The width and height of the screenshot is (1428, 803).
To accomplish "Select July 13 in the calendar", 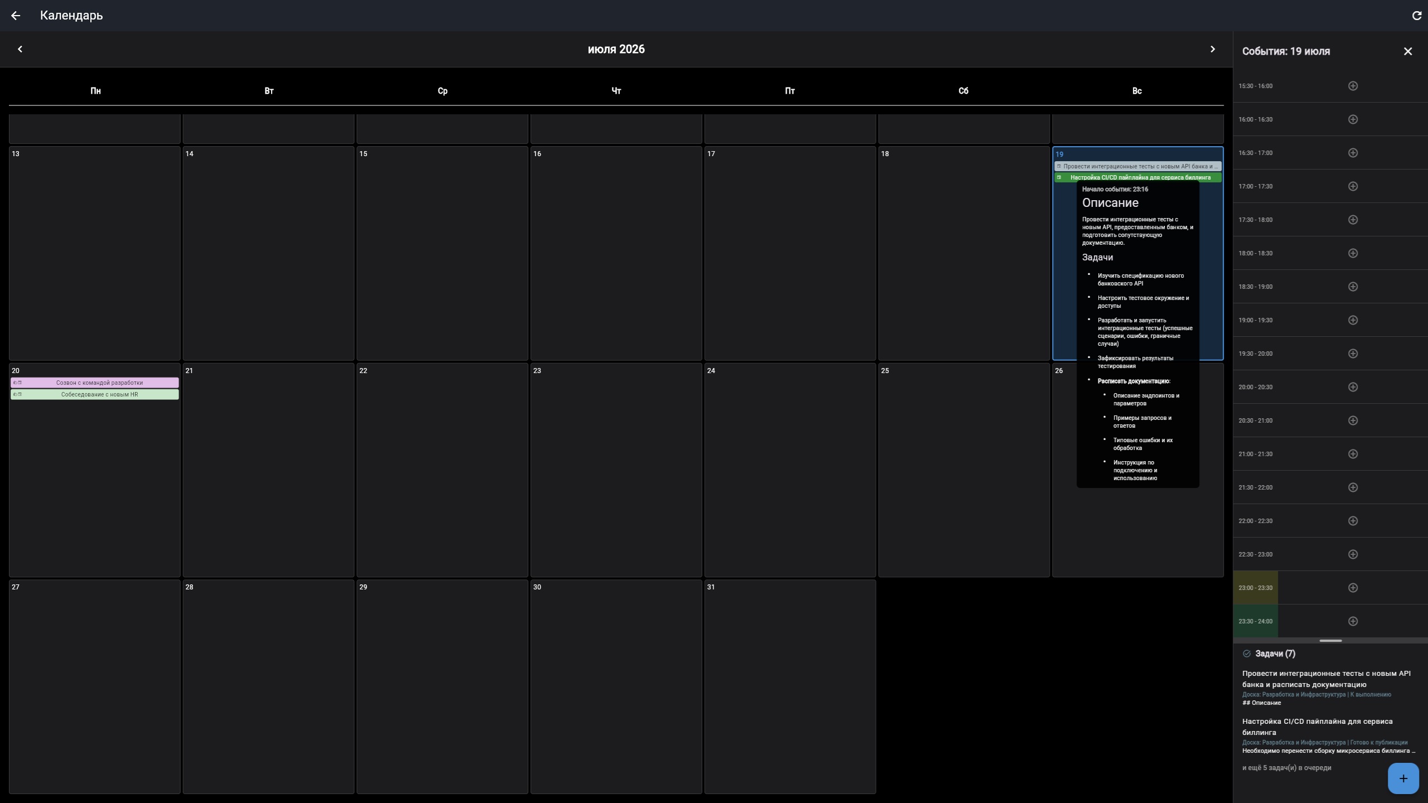I will [95, 253].
